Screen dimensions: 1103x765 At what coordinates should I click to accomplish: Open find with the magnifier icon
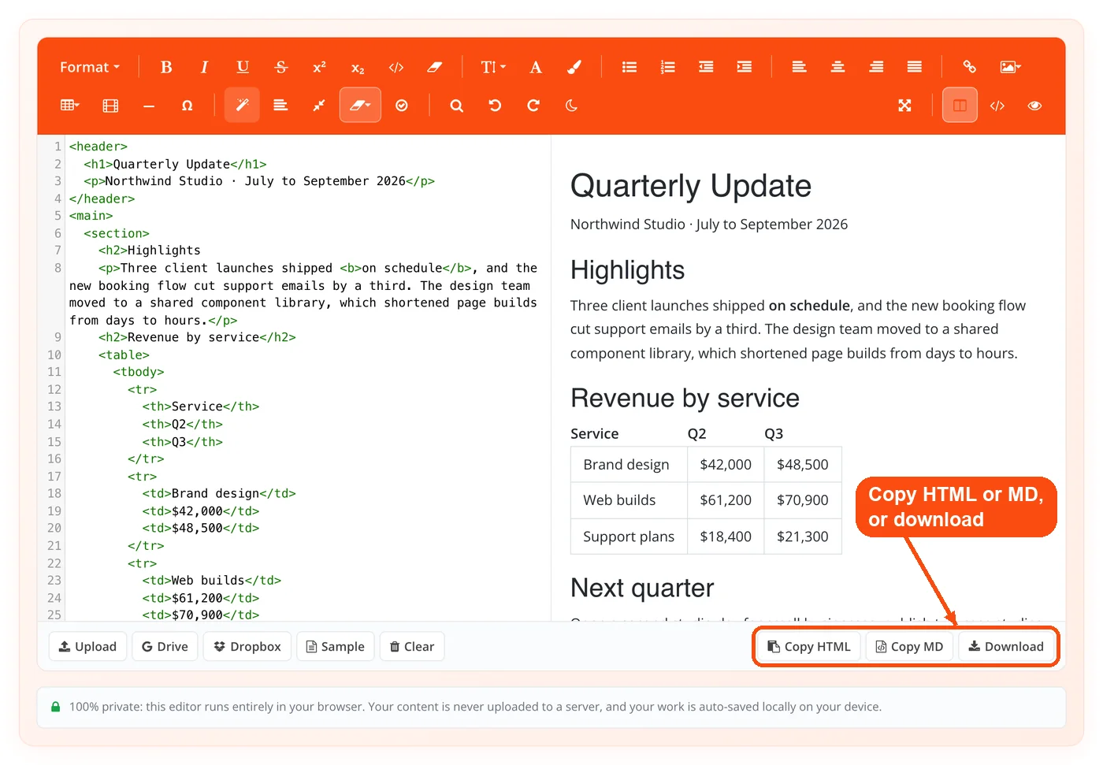point(456,106)
